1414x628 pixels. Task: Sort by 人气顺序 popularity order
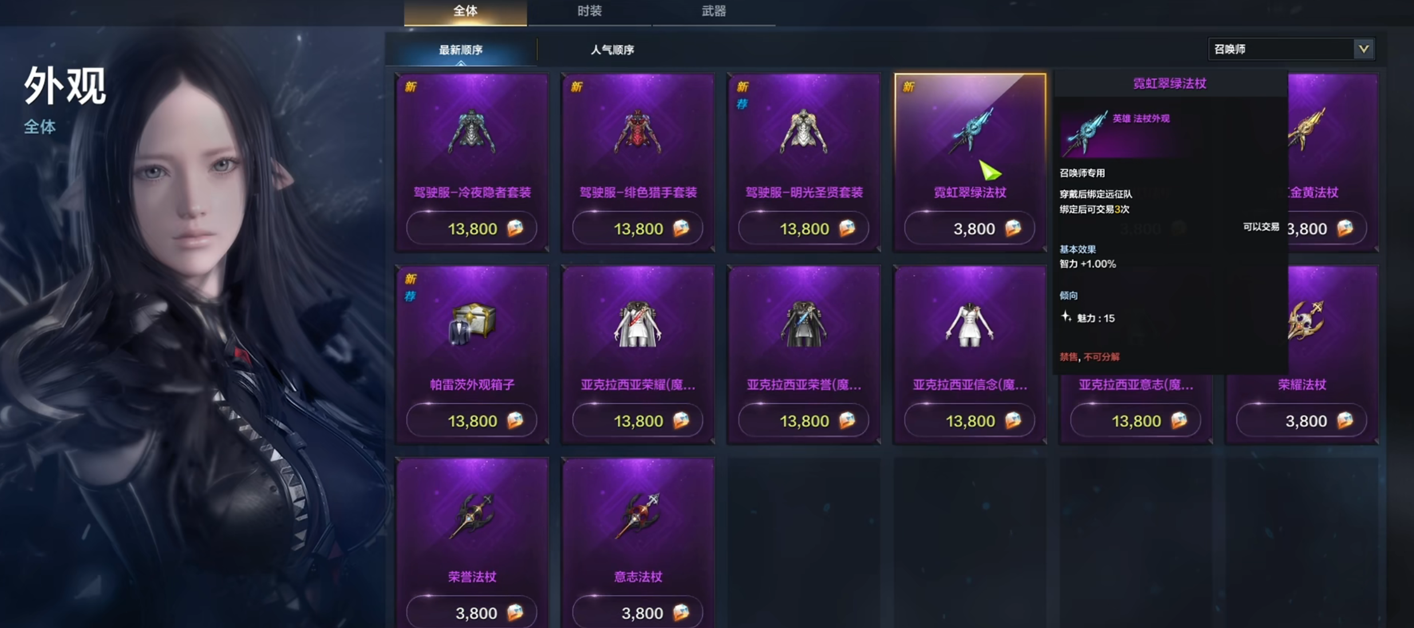tap(612, 50)
